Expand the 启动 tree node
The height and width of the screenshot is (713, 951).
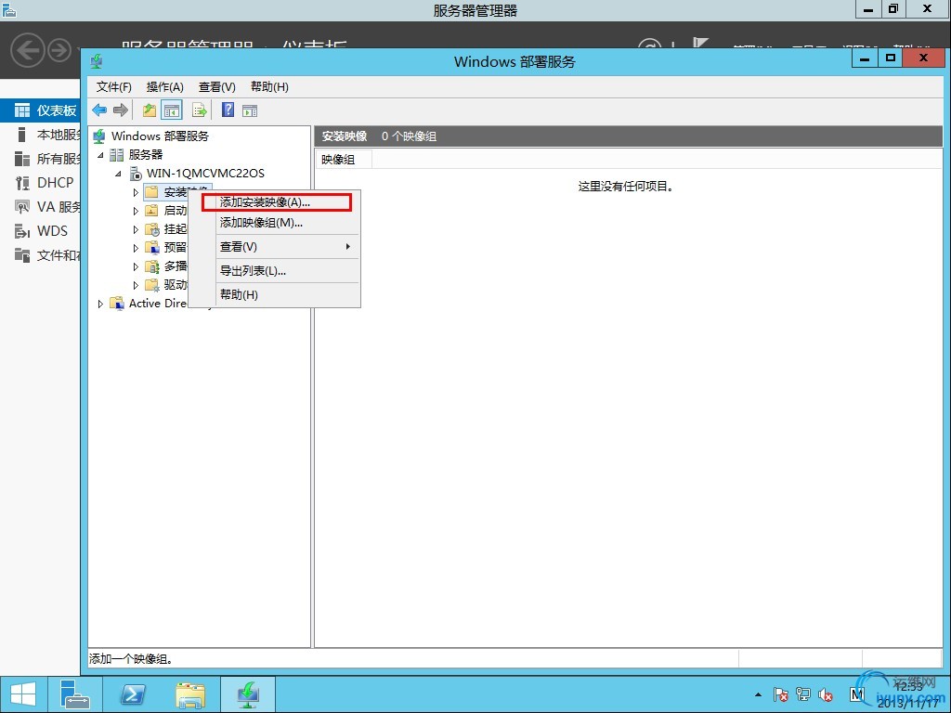click(x=136, y=211)
